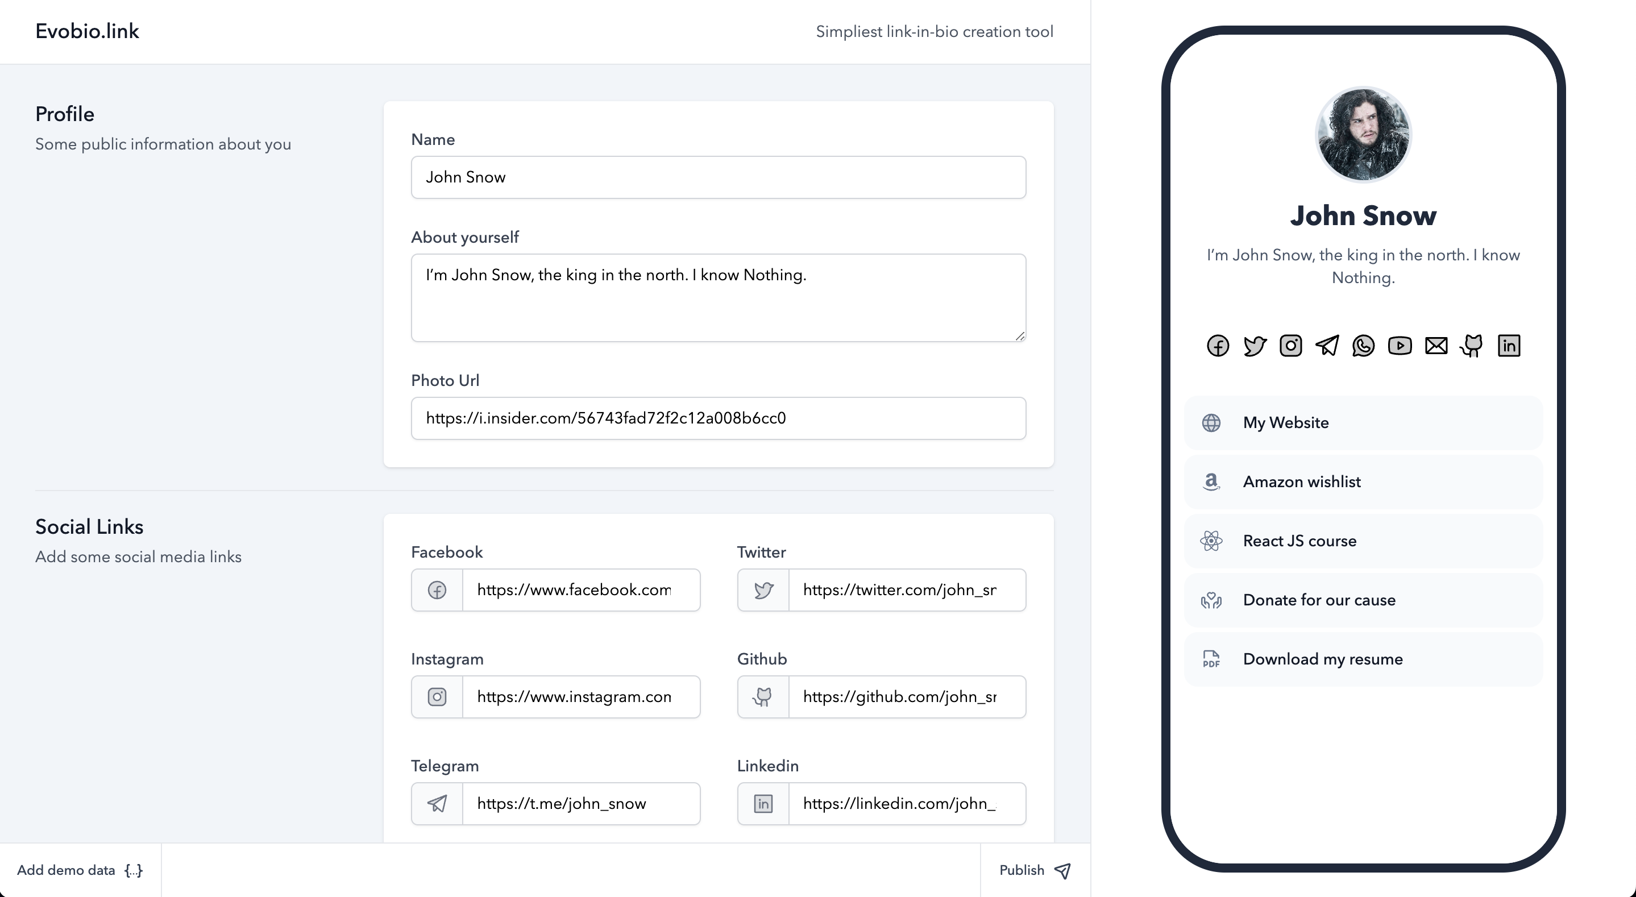Click the 'Photo Url' field label
Viewport: 1636px width, 897px height.
click(445, 380)
